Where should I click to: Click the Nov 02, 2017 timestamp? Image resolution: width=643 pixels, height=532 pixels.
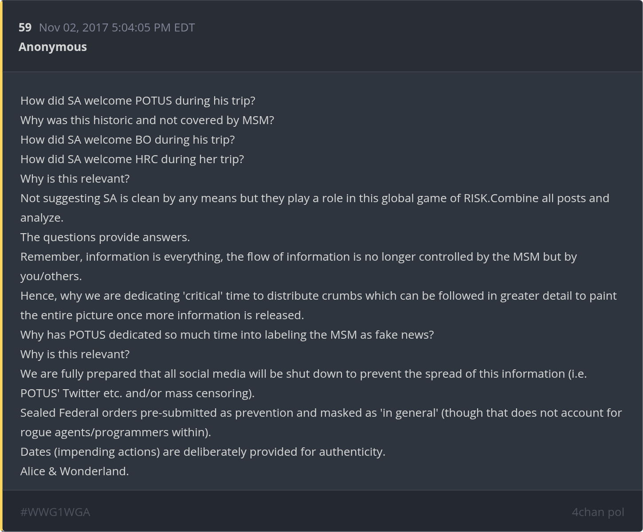point(117,27)
